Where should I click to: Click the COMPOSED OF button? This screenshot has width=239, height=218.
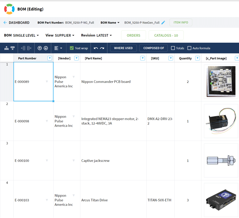pos(154,48)
